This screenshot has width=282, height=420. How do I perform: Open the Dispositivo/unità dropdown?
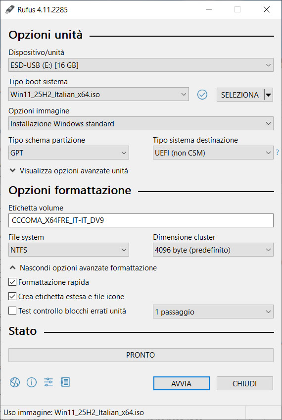tap(141, 65)
